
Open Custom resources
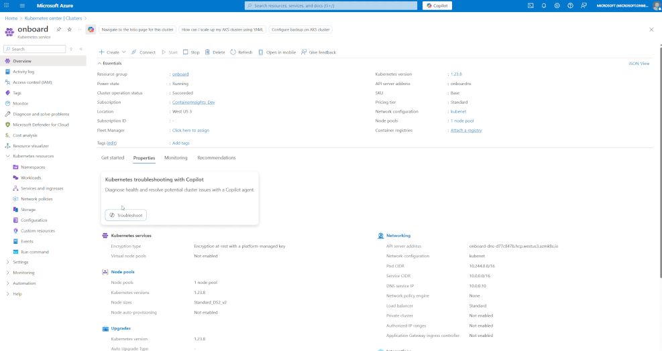(38, 231)
